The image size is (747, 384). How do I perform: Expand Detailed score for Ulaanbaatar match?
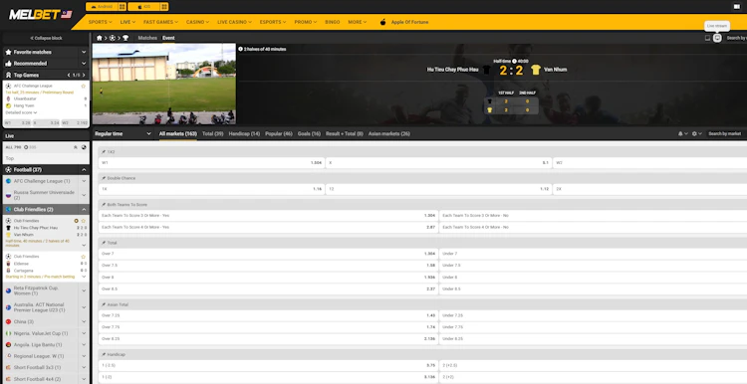tap(21, 112)
